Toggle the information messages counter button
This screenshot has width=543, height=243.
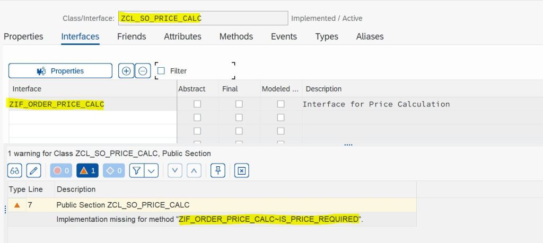[x=113, y=170]
